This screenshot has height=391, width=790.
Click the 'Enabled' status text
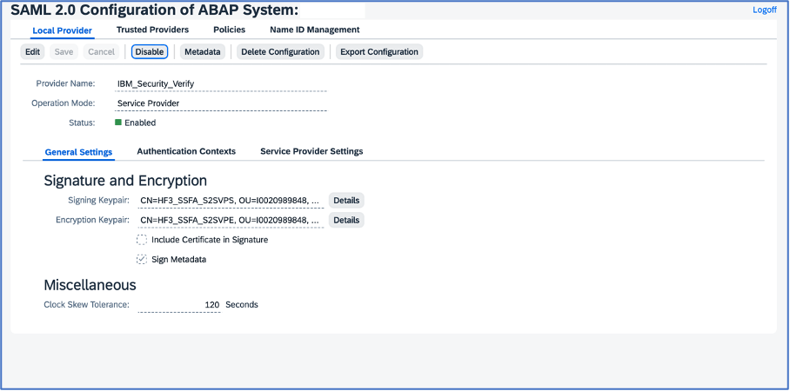coord(140,123)
